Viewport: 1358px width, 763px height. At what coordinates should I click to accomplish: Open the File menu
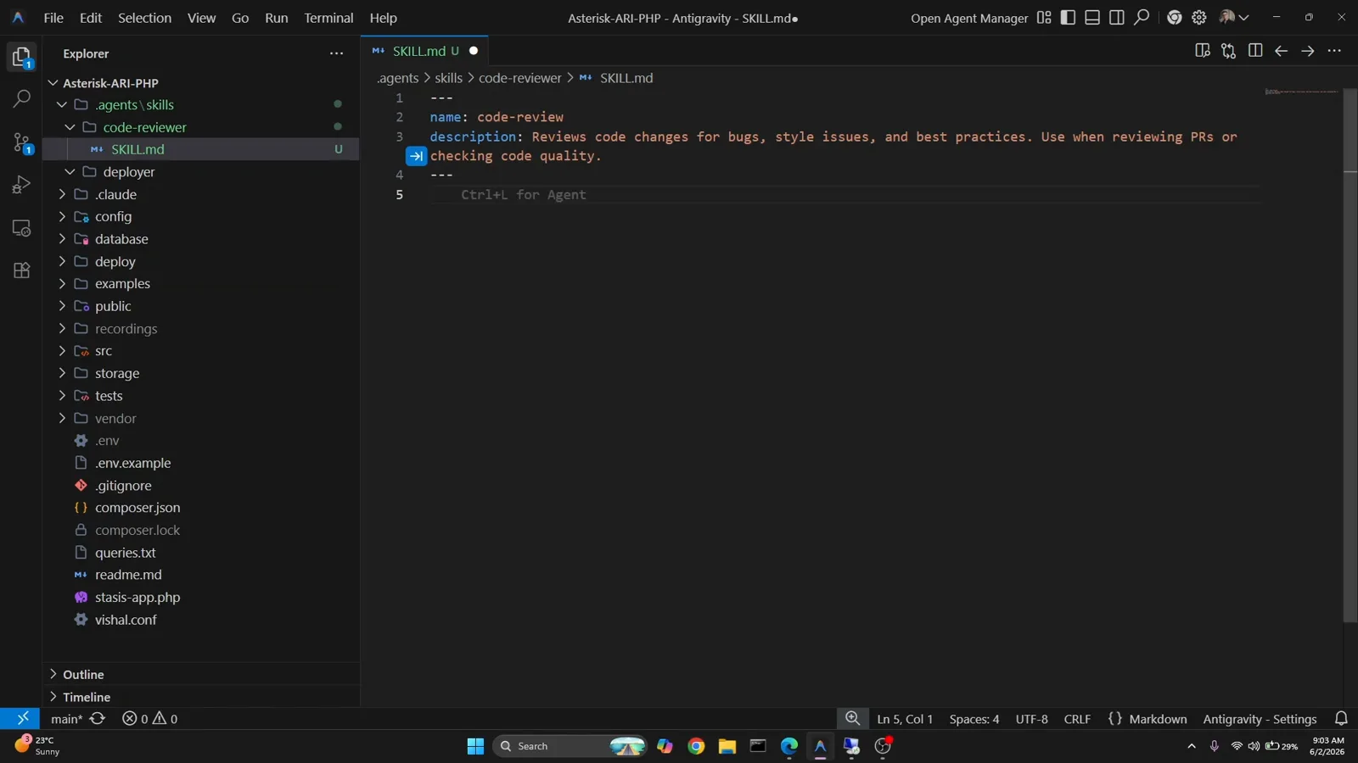coord(53,18)
